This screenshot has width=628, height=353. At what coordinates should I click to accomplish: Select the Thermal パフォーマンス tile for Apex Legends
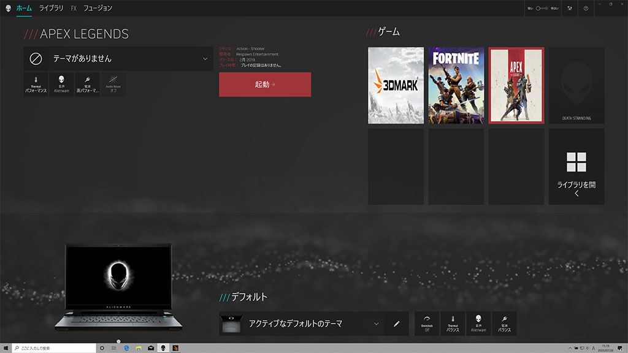pyautogui.click(x=36, y=85)
